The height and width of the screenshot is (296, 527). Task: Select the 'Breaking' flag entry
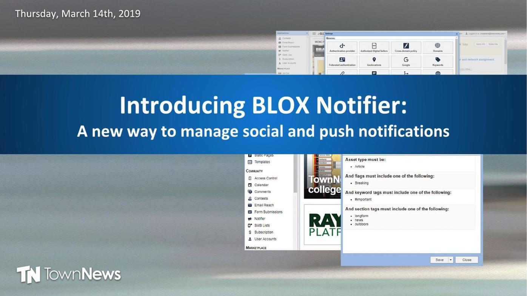point(361,183)
